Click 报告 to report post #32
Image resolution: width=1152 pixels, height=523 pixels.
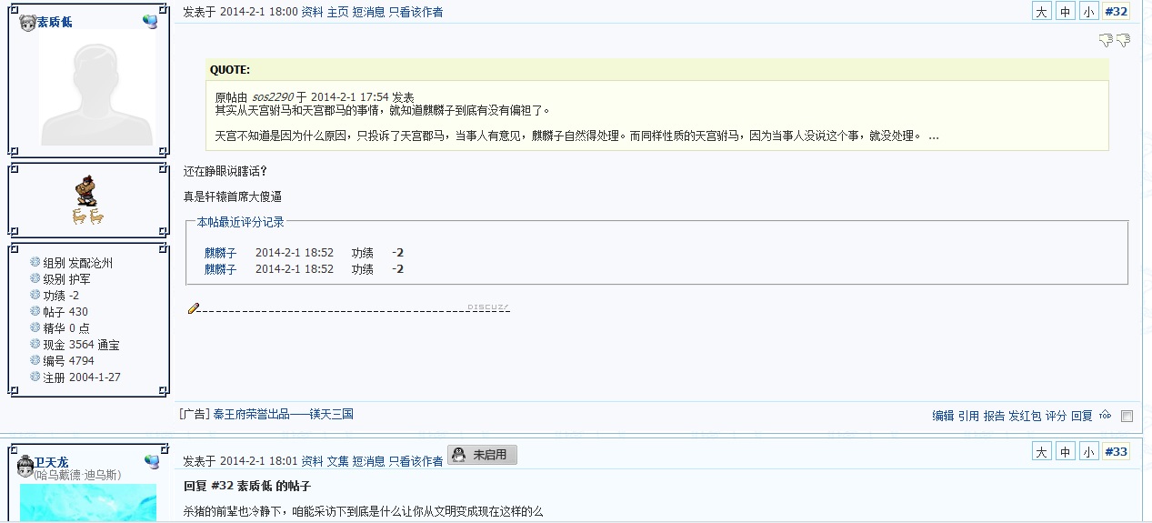tap(994, 416)
